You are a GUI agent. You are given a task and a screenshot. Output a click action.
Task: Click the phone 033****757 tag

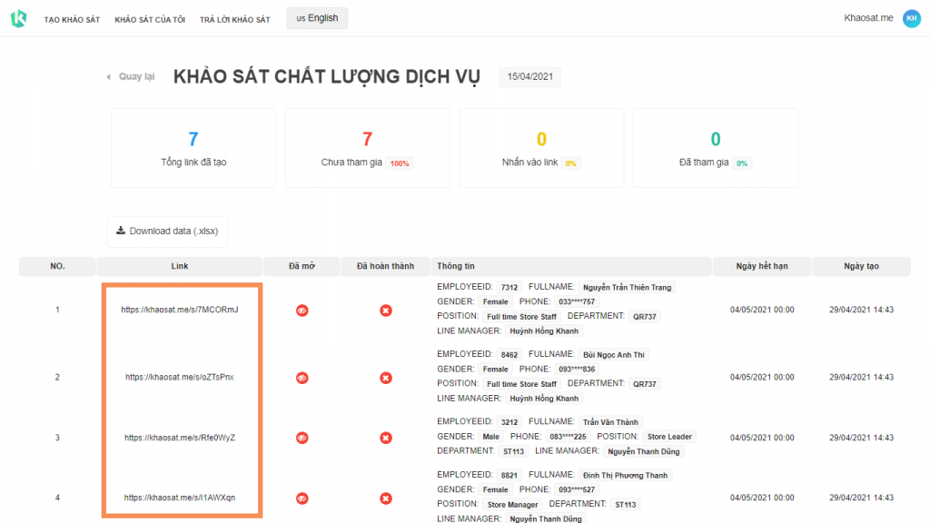577,301
